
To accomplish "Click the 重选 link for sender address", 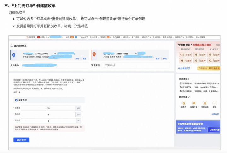I will point(84,58).
